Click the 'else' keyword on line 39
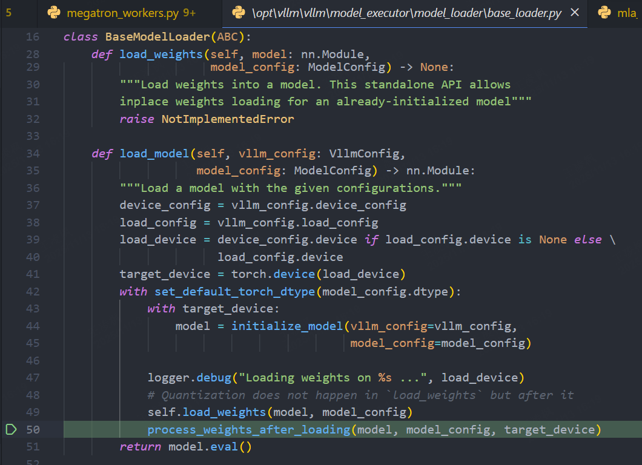642x465 pixels. pos(587,239)
